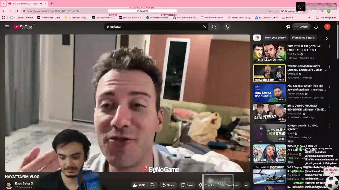Close the HAYATTAYIM VLOG browser tab
Image resolution: width=339 pixels, height=190 pixels.
pyautogui.click(x=45, y=3)
